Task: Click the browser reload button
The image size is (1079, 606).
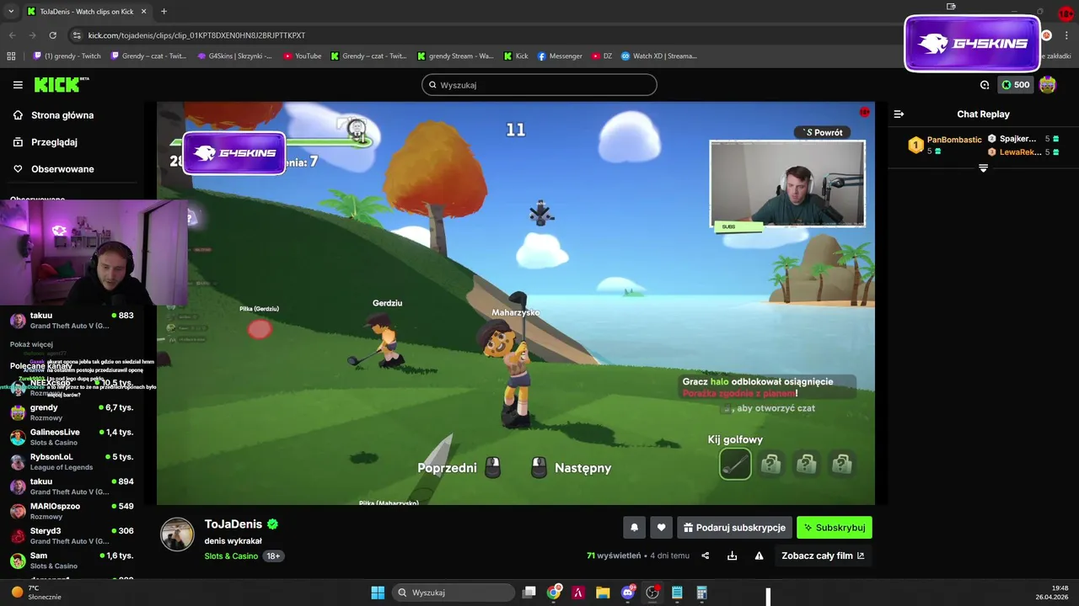Action: [53, 35]
